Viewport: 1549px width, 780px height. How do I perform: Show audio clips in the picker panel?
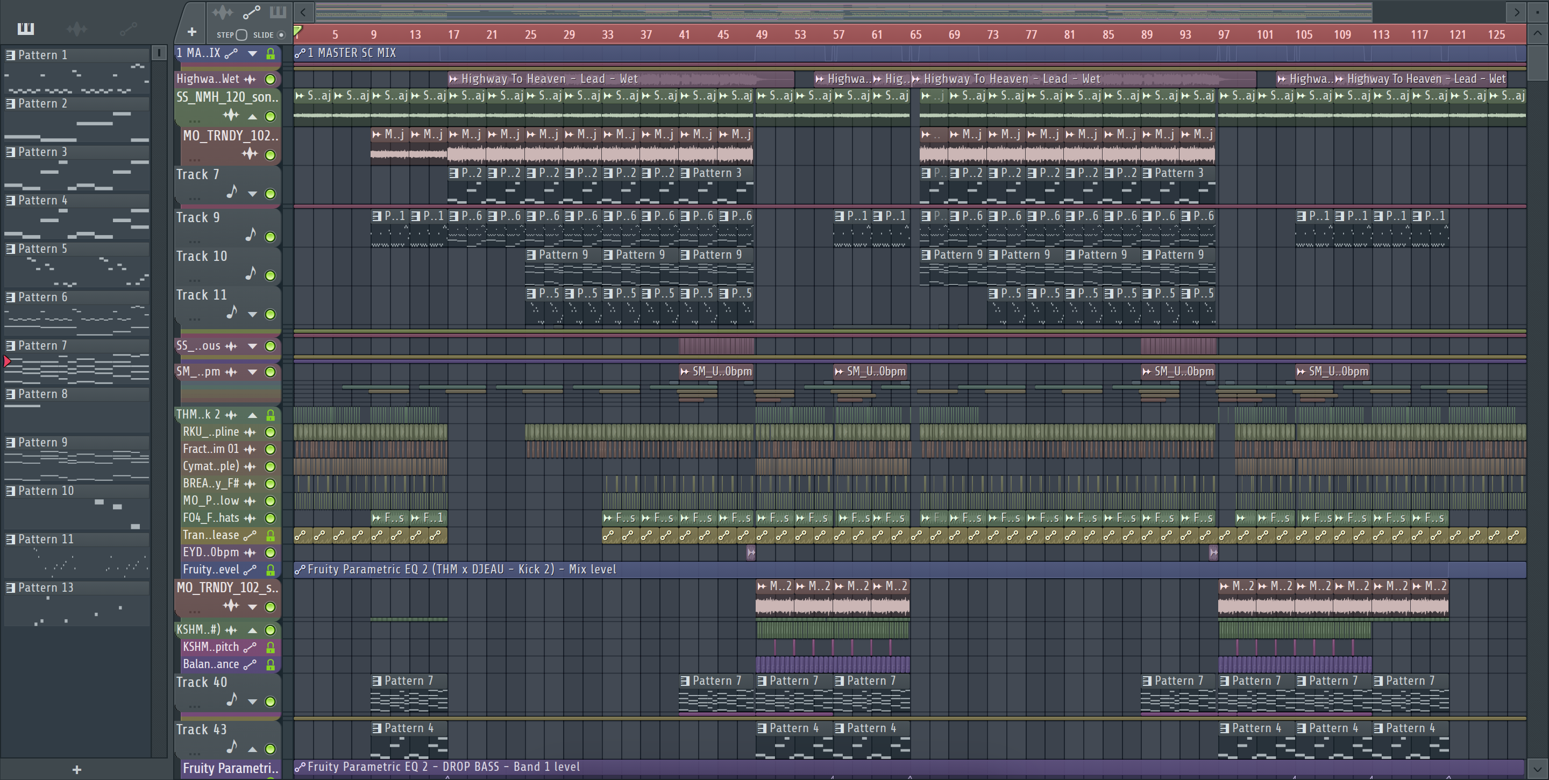coord(76,29)
